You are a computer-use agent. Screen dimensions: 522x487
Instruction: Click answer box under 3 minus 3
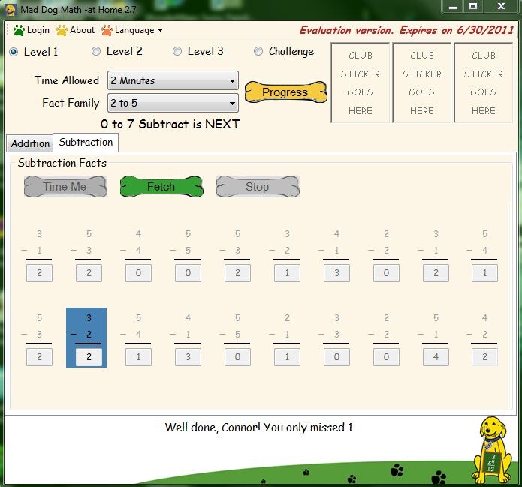[x=336, y=357]
